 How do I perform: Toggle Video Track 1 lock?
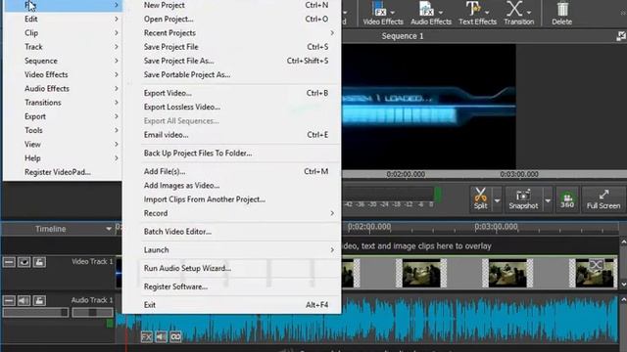[39, 262]
